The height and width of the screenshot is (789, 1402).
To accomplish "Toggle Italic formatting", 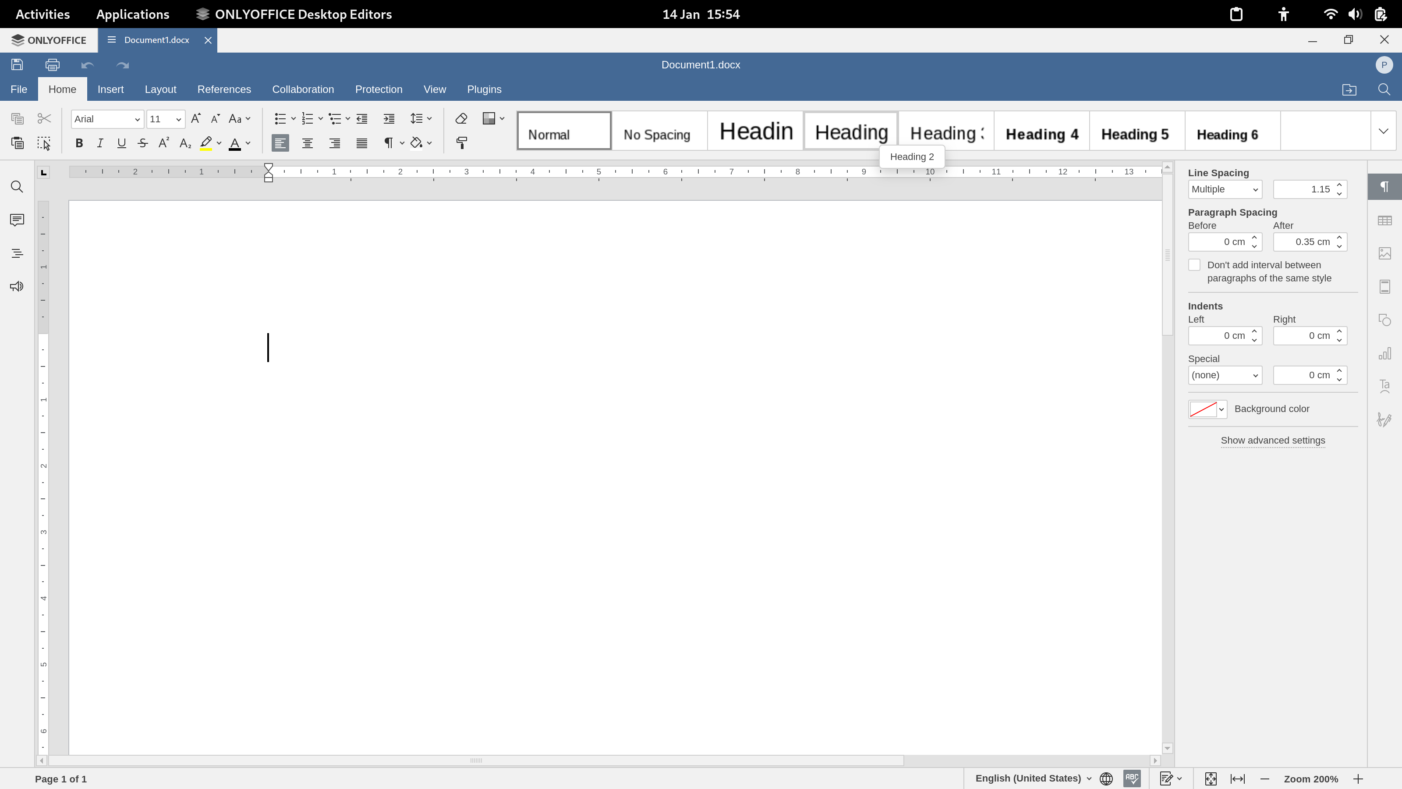I will point(100,142).
